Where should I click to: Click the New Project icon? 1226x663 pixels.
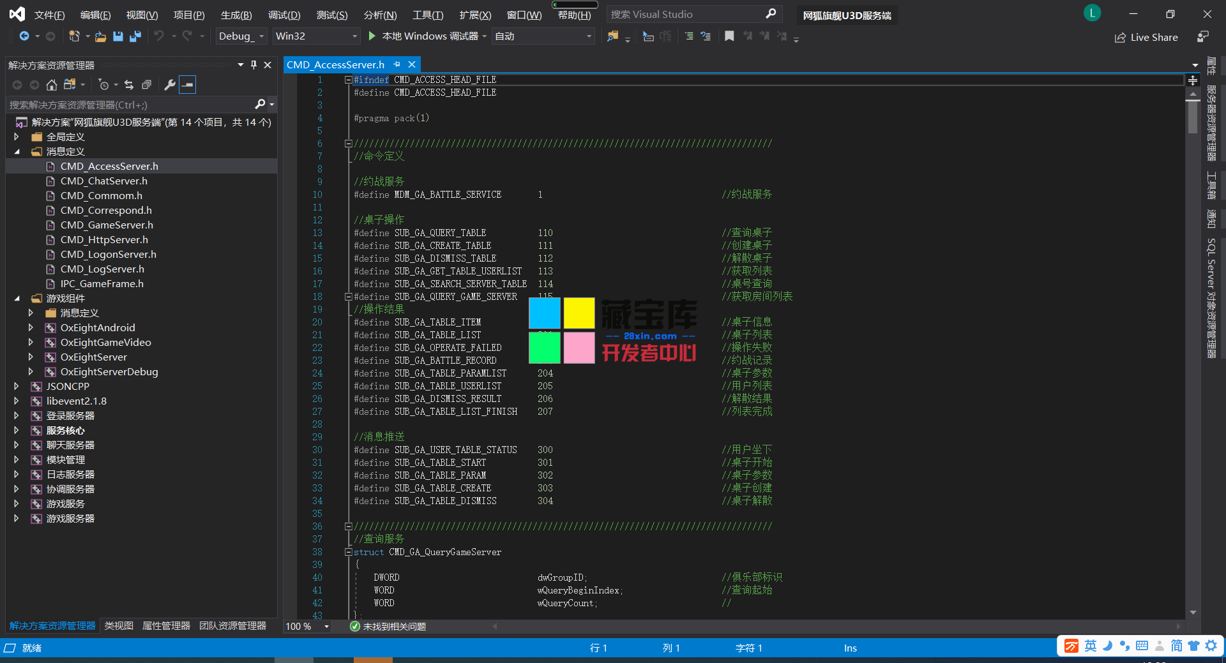point(75,36)
